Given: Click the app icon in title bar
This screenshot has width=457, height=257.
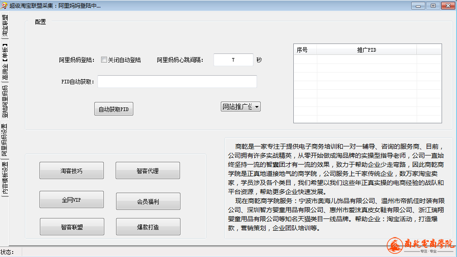Looking at the screenshot, I should [x=4, y=5].
